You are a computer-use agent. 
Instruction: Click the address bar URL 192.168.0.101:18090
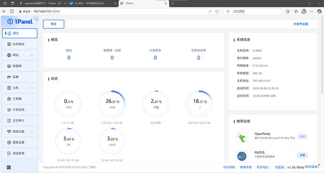[x=46, y=12]
